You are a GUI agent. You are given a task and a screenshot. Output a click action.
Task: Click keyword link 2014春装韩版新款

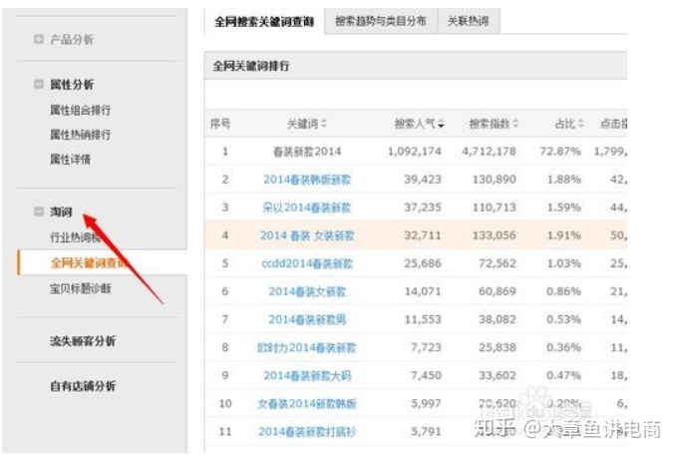click(307, 180)
